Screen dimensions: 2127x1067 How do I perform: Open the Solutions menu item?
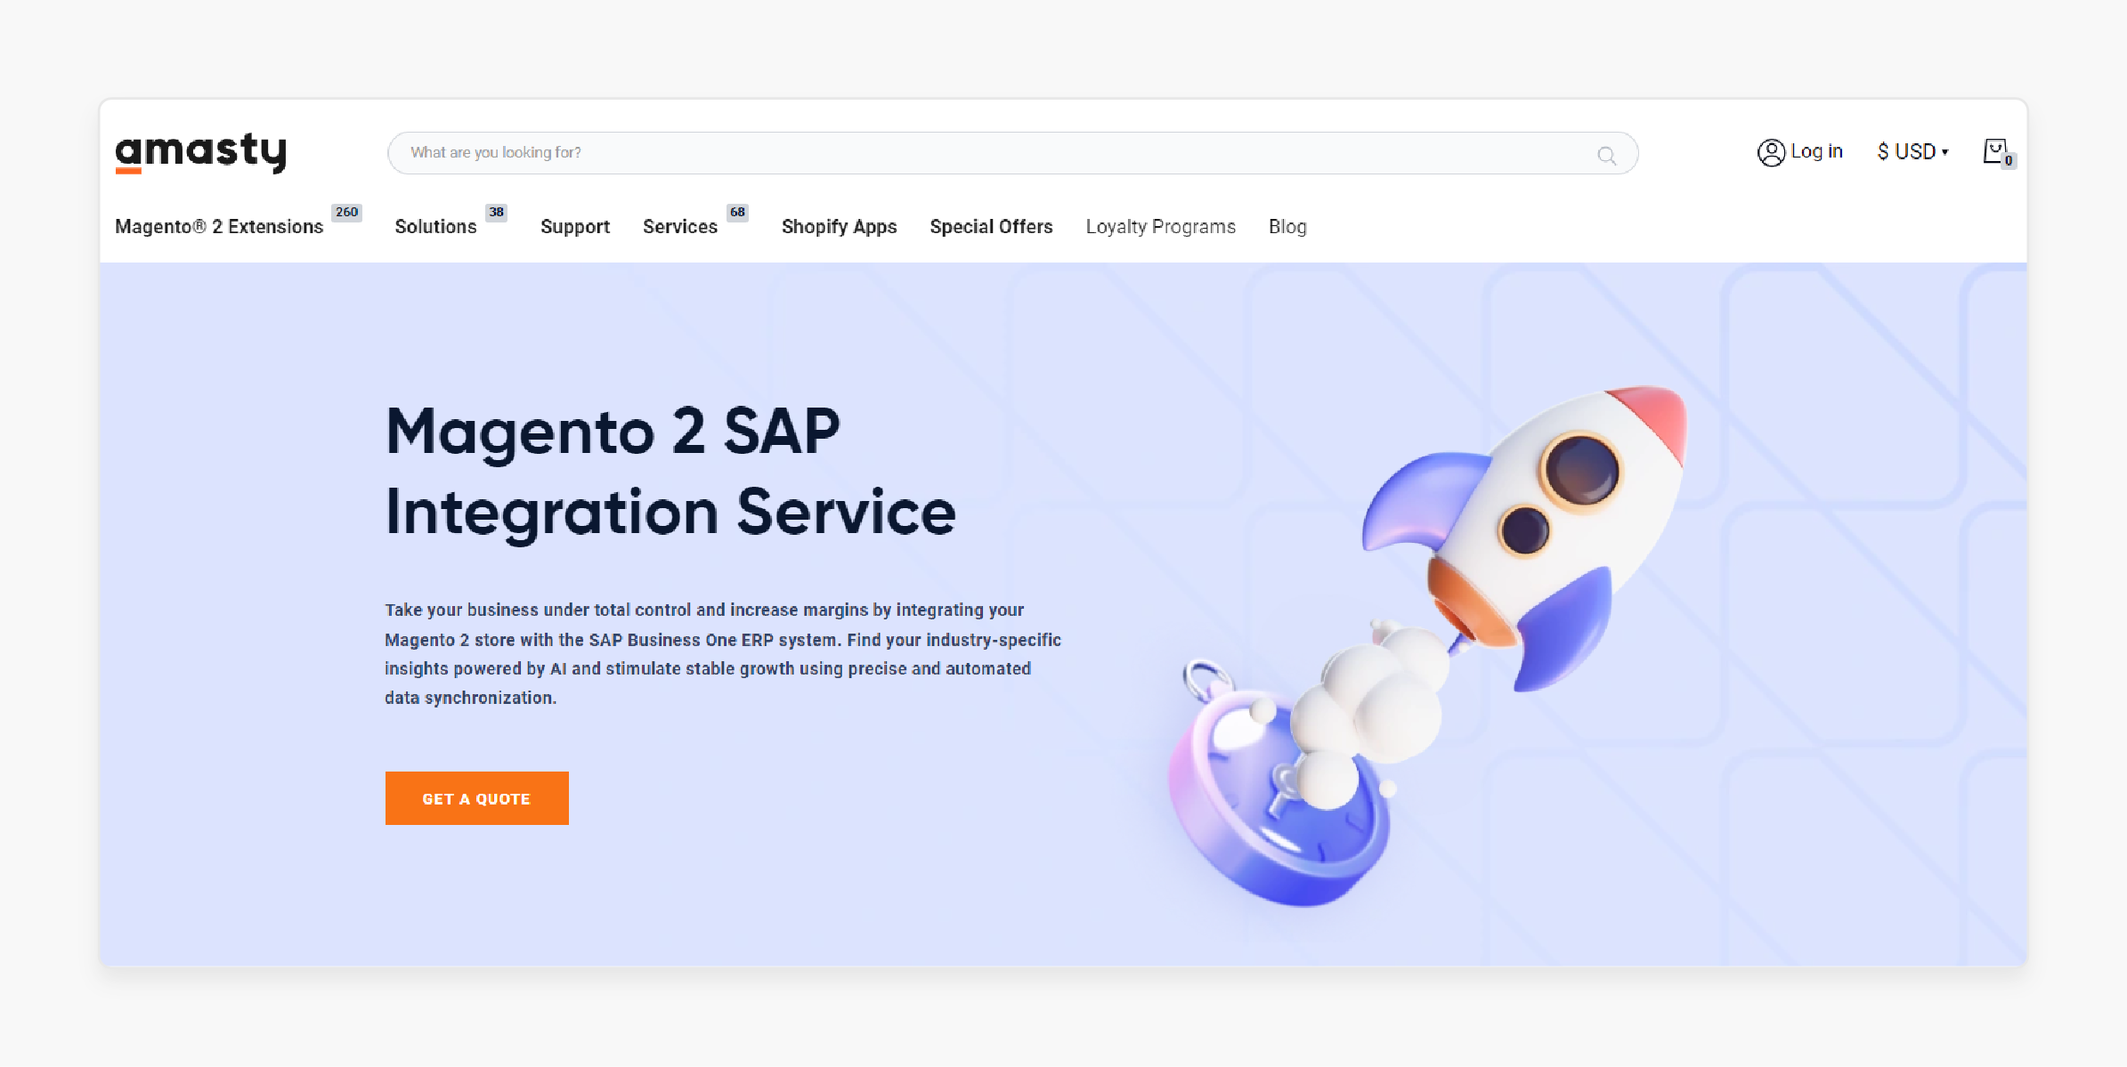click(435, 227)
